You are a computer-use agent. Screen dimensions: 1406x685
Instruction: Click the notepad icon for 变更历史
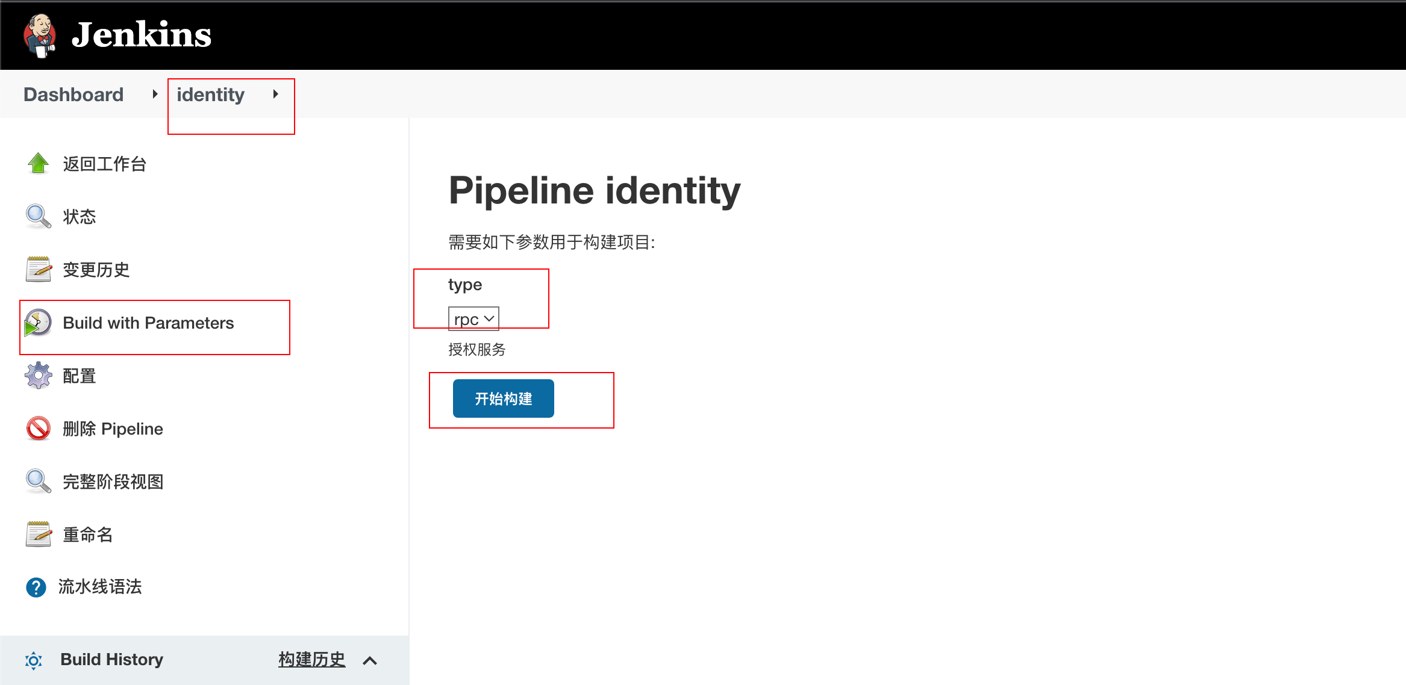(38, 269)
